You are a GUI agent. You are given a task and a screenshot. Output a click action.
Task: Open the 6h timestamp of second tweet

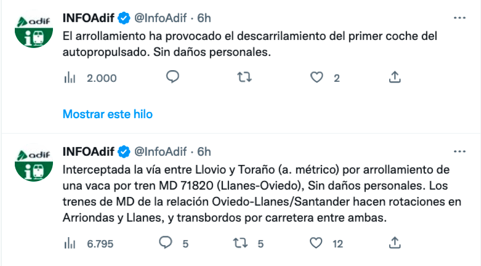pos(204,151)
